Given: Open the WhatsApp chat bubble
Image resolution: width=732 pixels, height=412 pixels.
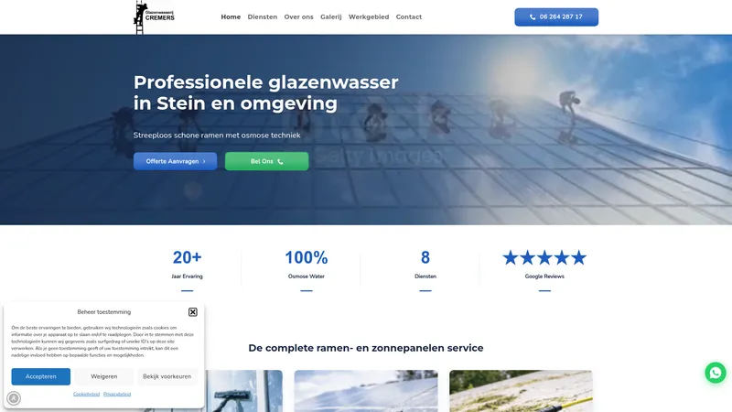Looking at the screenshot, I should (x=716, y=373).
